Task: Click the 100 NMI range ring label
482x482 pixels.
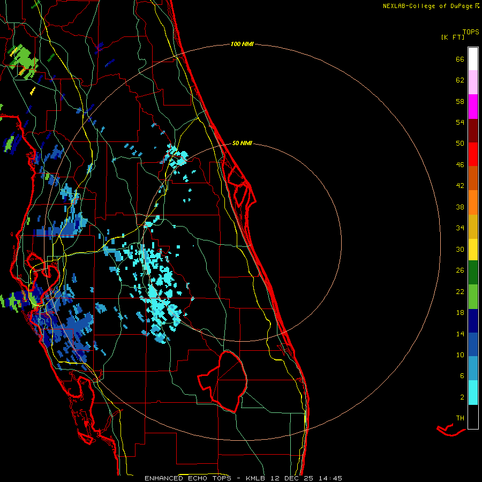Action: tap(242, 44)
